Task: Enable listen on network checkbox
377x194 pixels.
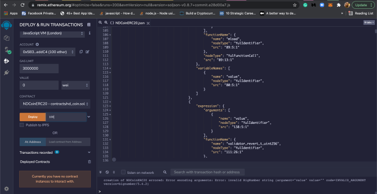Action: (123, 172)
